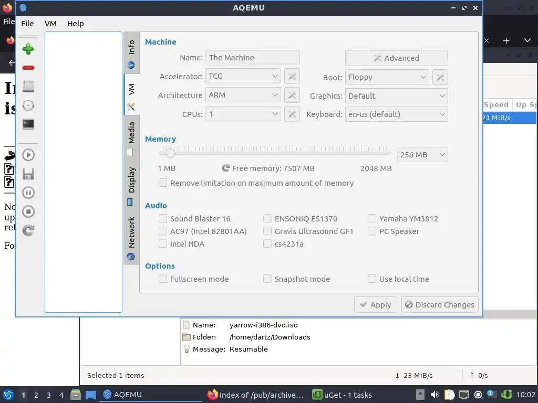Open the Accelerator TCG dropdown
Screen dimensions: 538x403
(x=243, y=76)
